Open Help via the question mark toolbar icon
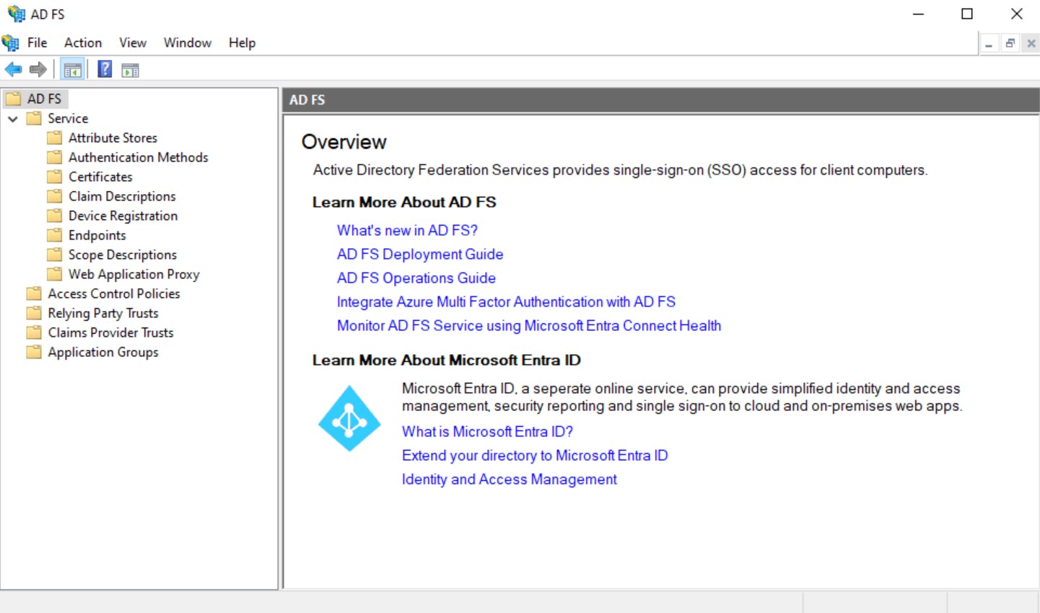Image resolution: width=1040 pixels, height=613 pixels. coord(104,69)
